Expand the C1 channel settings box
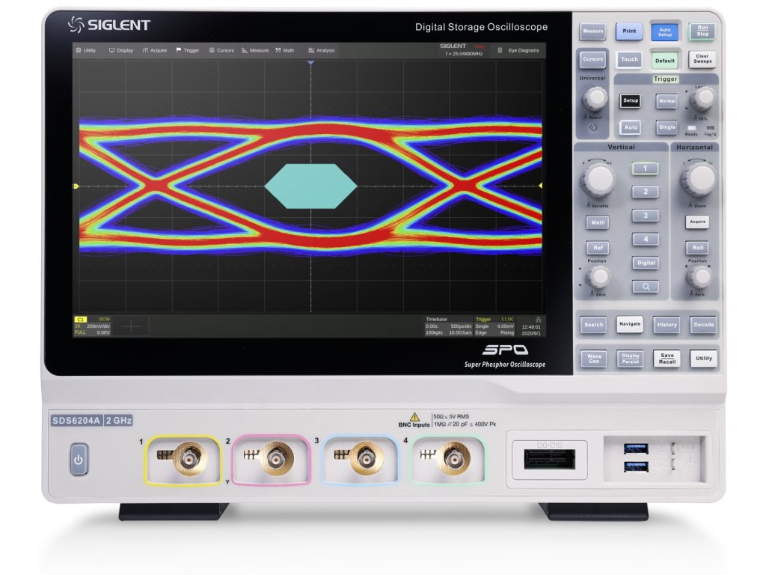 [92, 326]
